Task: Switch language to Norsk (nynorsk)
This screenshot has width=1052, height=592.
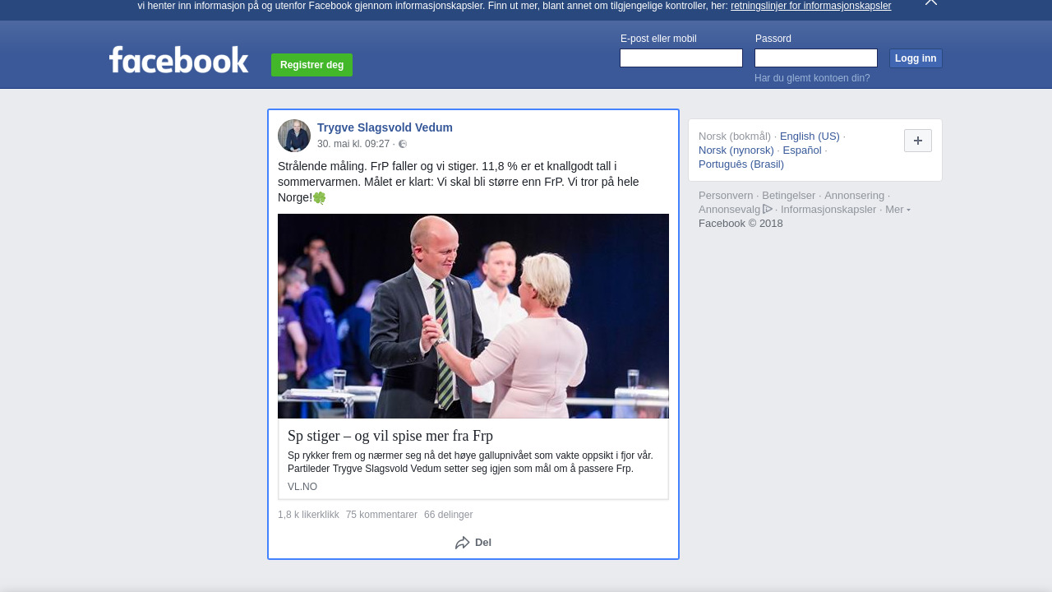Action: click(736, 150)
